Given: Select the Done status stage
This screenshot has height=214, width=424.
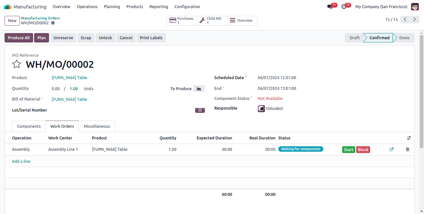Looking at the screenshot, I should pos(404,38).
